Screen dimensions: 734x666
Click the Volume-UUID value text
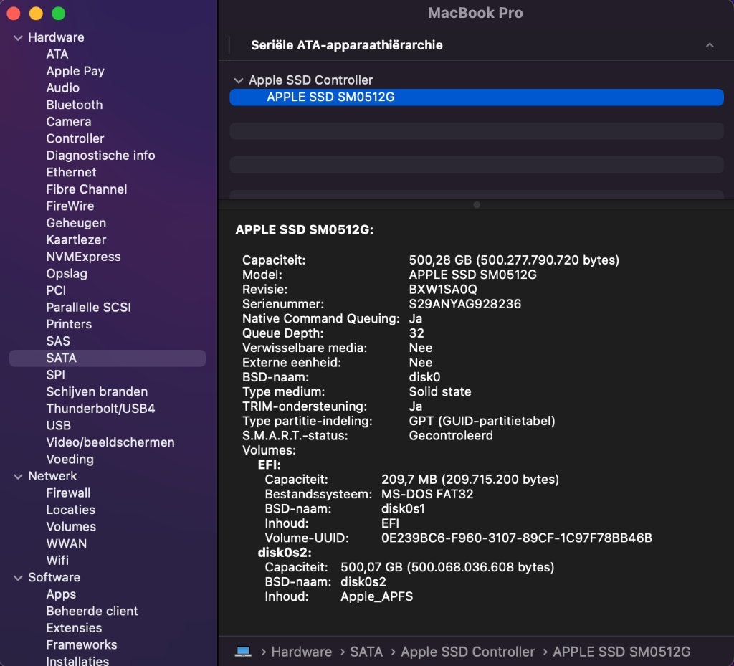(517, 538)
